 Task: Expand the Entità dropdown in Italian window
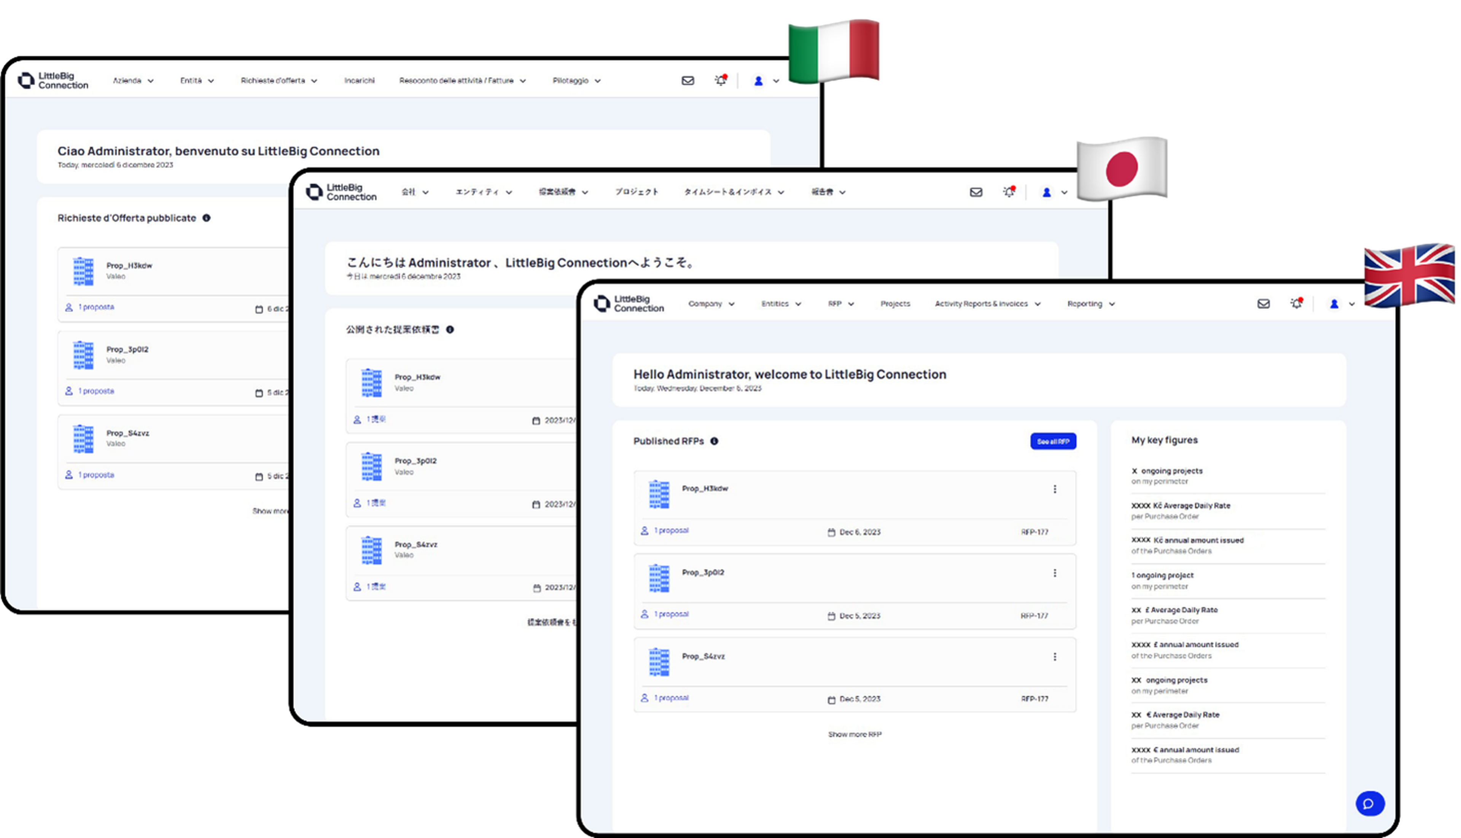196,81
